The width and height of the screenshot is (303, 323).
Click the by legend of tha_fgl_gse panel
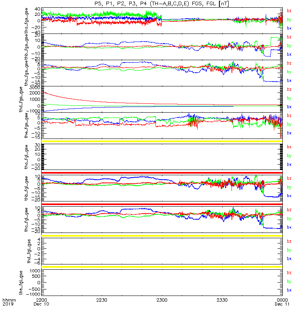pyautogui.click(x=289, y=156)
